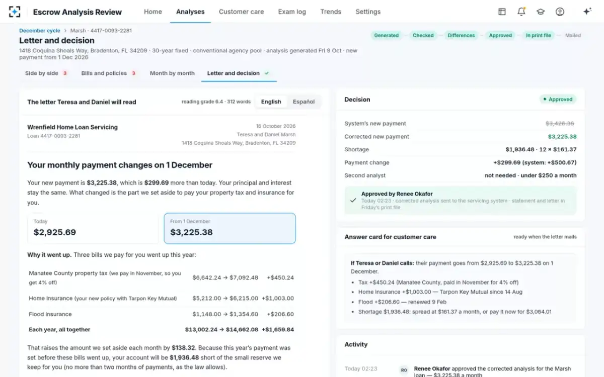
Task: Click the Today 02:23 activity timestamp
Action: [x=361, y=369]
